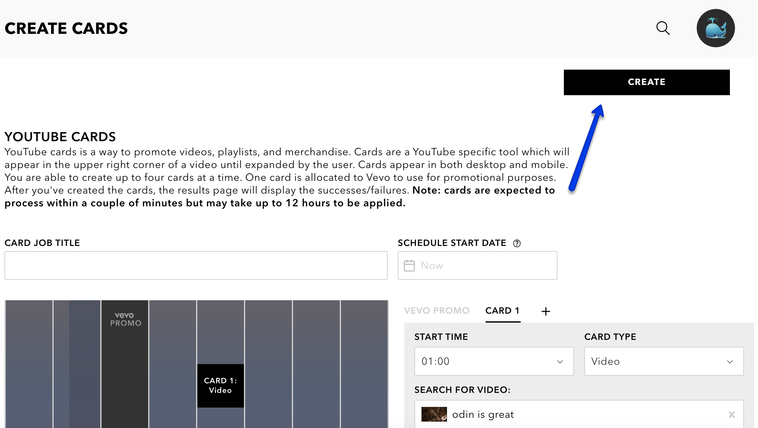Open the Start Time dropdown
The image size is (758, 428).
tap(494, 361)
